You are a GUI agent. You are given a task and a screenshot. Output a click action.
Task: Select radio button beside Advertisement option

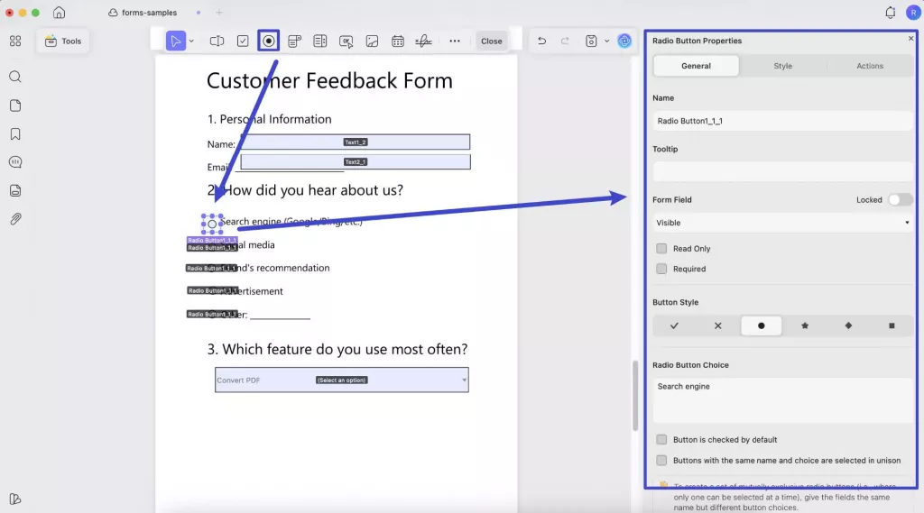click(211, 290)
